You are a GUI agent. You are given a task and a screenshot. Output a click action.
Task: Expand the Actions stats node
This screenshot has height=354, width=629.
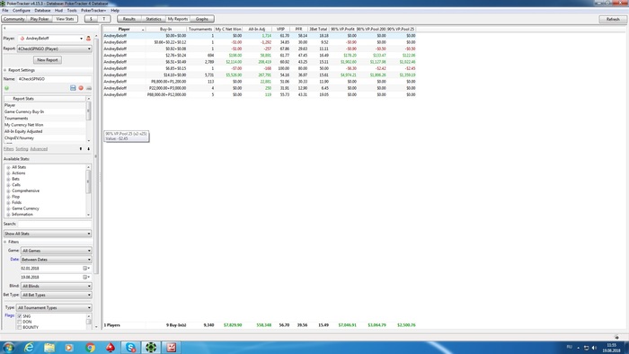click(x=8, y=173)
